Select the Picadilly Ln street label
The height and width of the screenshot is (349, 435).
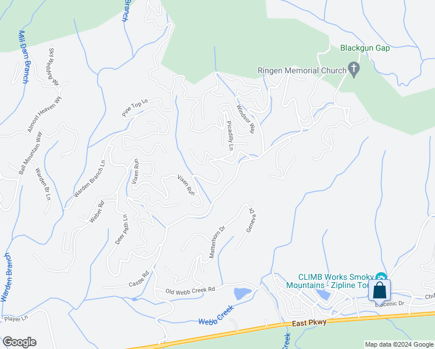click(230, 136)
